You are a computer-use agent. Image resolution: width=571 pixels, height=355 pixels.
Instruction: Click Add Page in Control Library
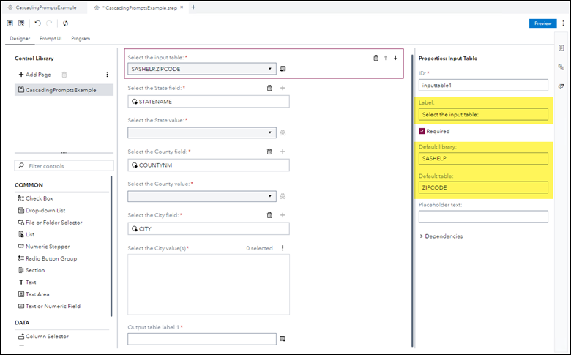pyautogui.click(x=35, y=75)
